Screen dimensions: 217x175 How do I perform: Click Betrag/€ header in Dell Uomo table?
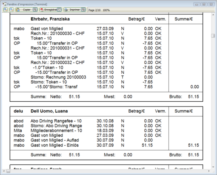pyautogui.click(x=137, y=111)
